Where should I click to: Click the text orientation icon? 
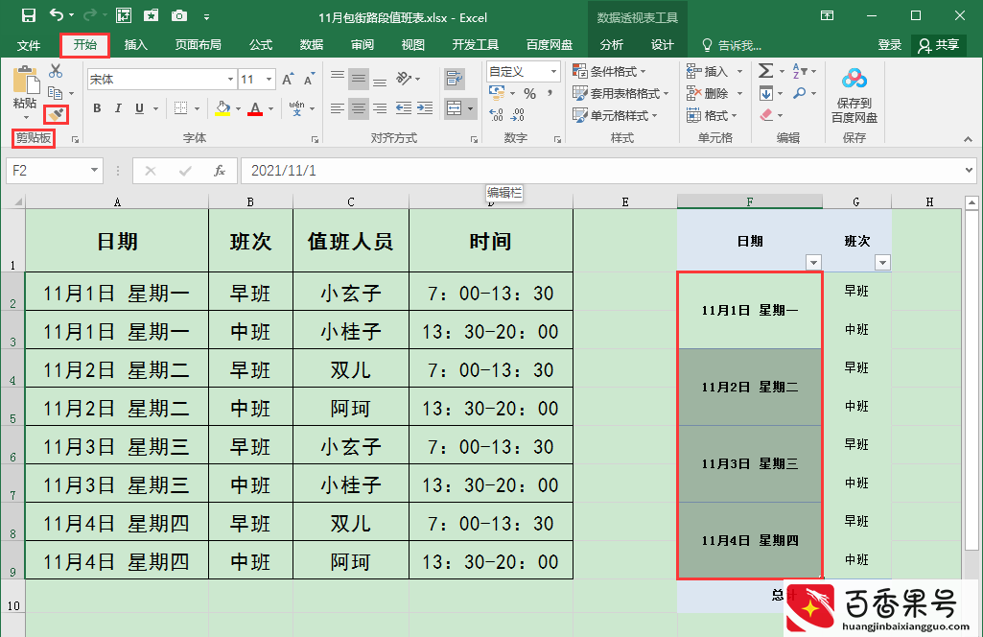pos(403,79)
